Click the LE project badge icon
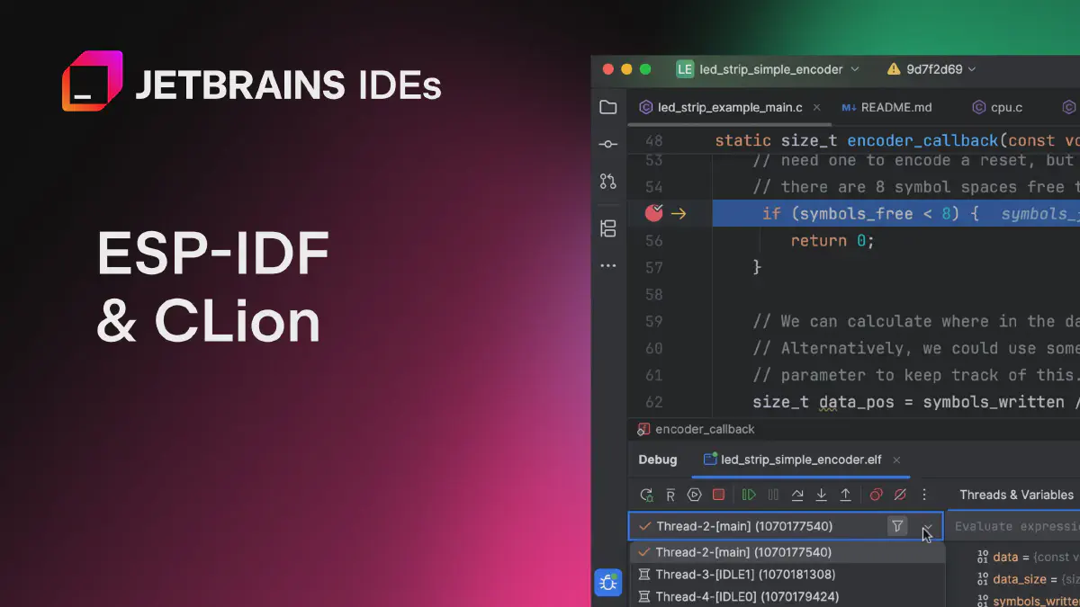 click(x=685, y=69)
